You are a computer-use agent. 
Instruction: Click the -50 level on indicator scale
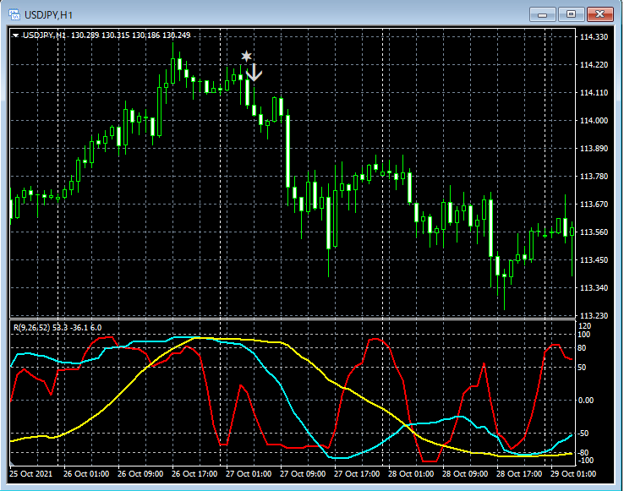(583, 434)
